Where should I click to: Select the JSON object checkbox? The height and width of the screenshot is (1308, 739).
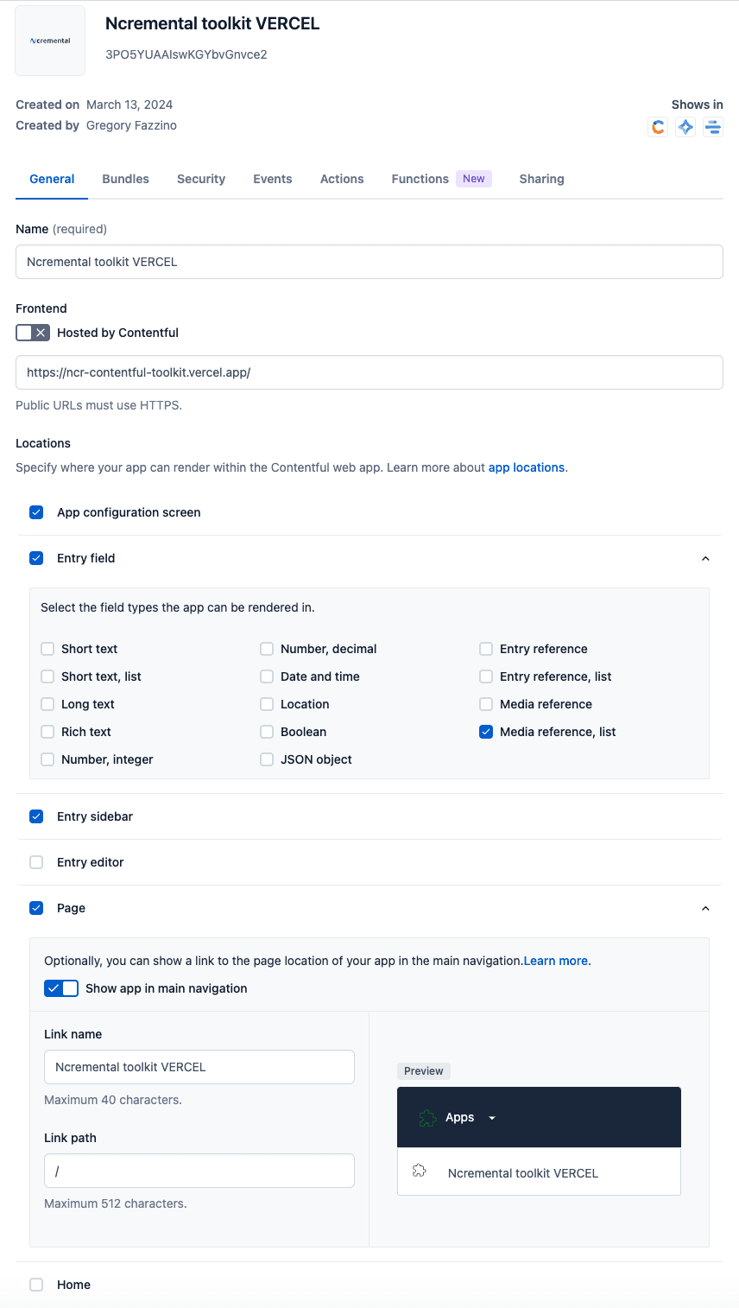click(267, 759)
